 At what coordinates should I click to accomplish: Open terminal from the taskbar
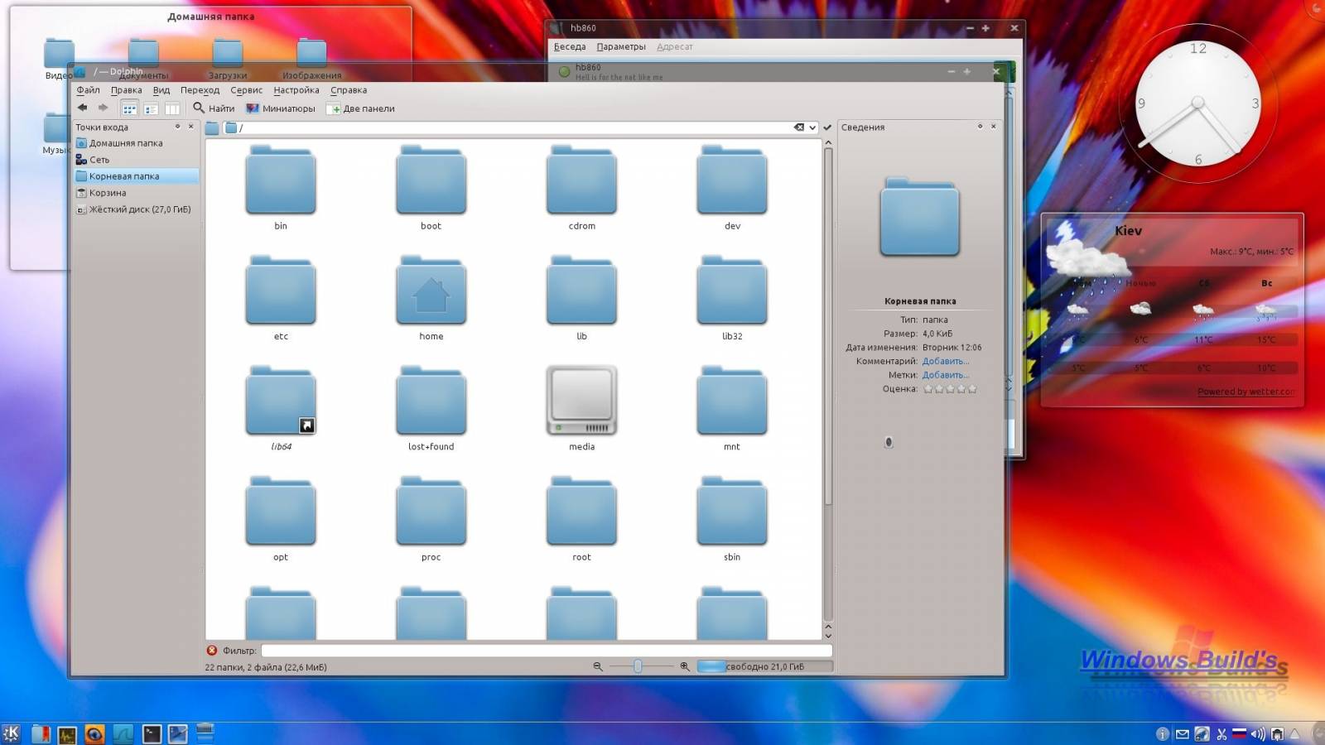point(152,733)
